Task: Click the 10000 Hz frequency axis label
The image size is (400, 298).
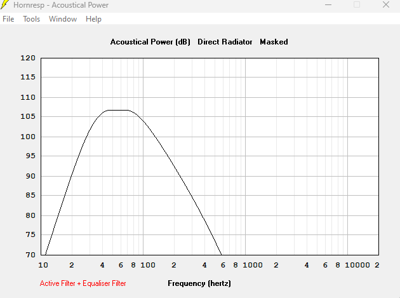Action: click(x=357, y=265)
